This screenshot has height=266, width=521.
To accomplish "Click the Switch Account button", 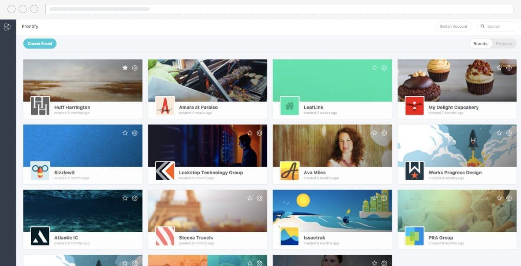I will (453, 26).
